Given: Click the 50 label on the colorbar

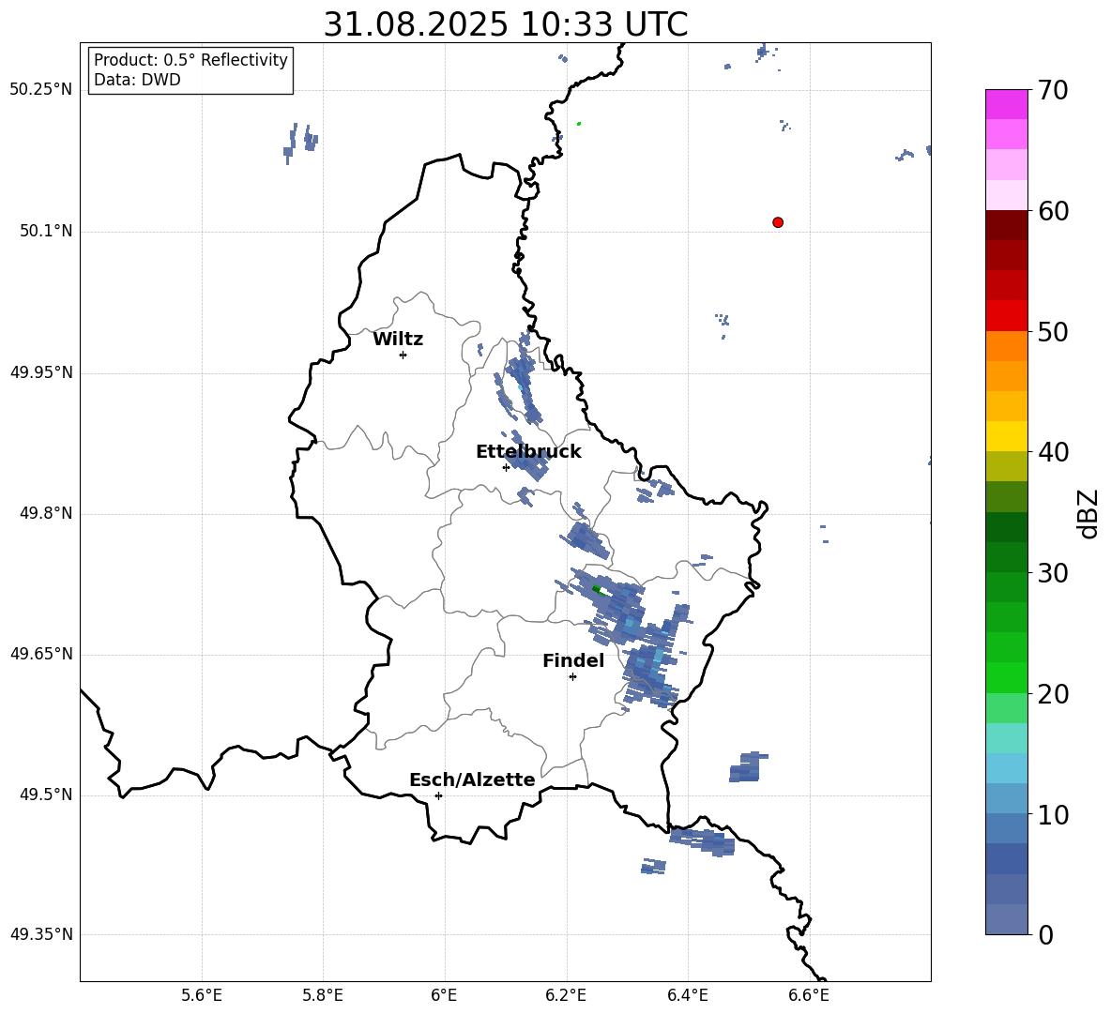Looking at the screenshot, I should point(1052,332).
